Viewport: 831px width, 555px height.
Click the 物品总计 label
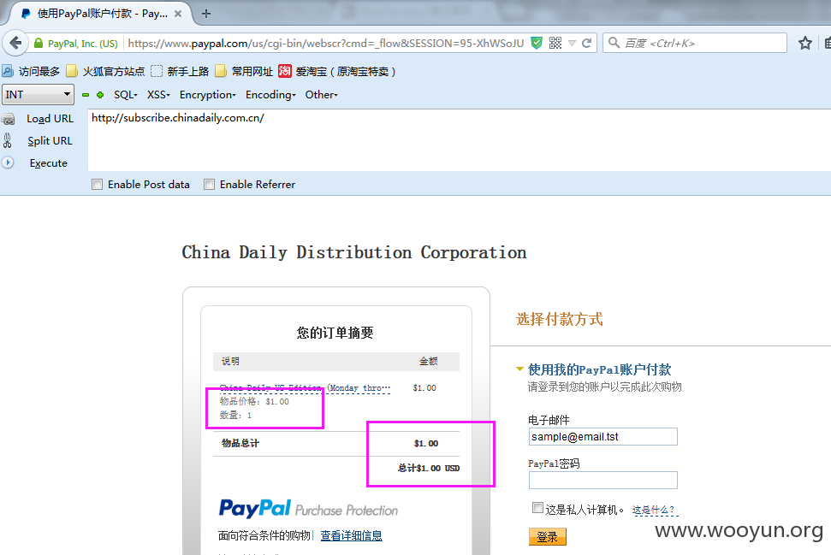[x=240, y=443]
